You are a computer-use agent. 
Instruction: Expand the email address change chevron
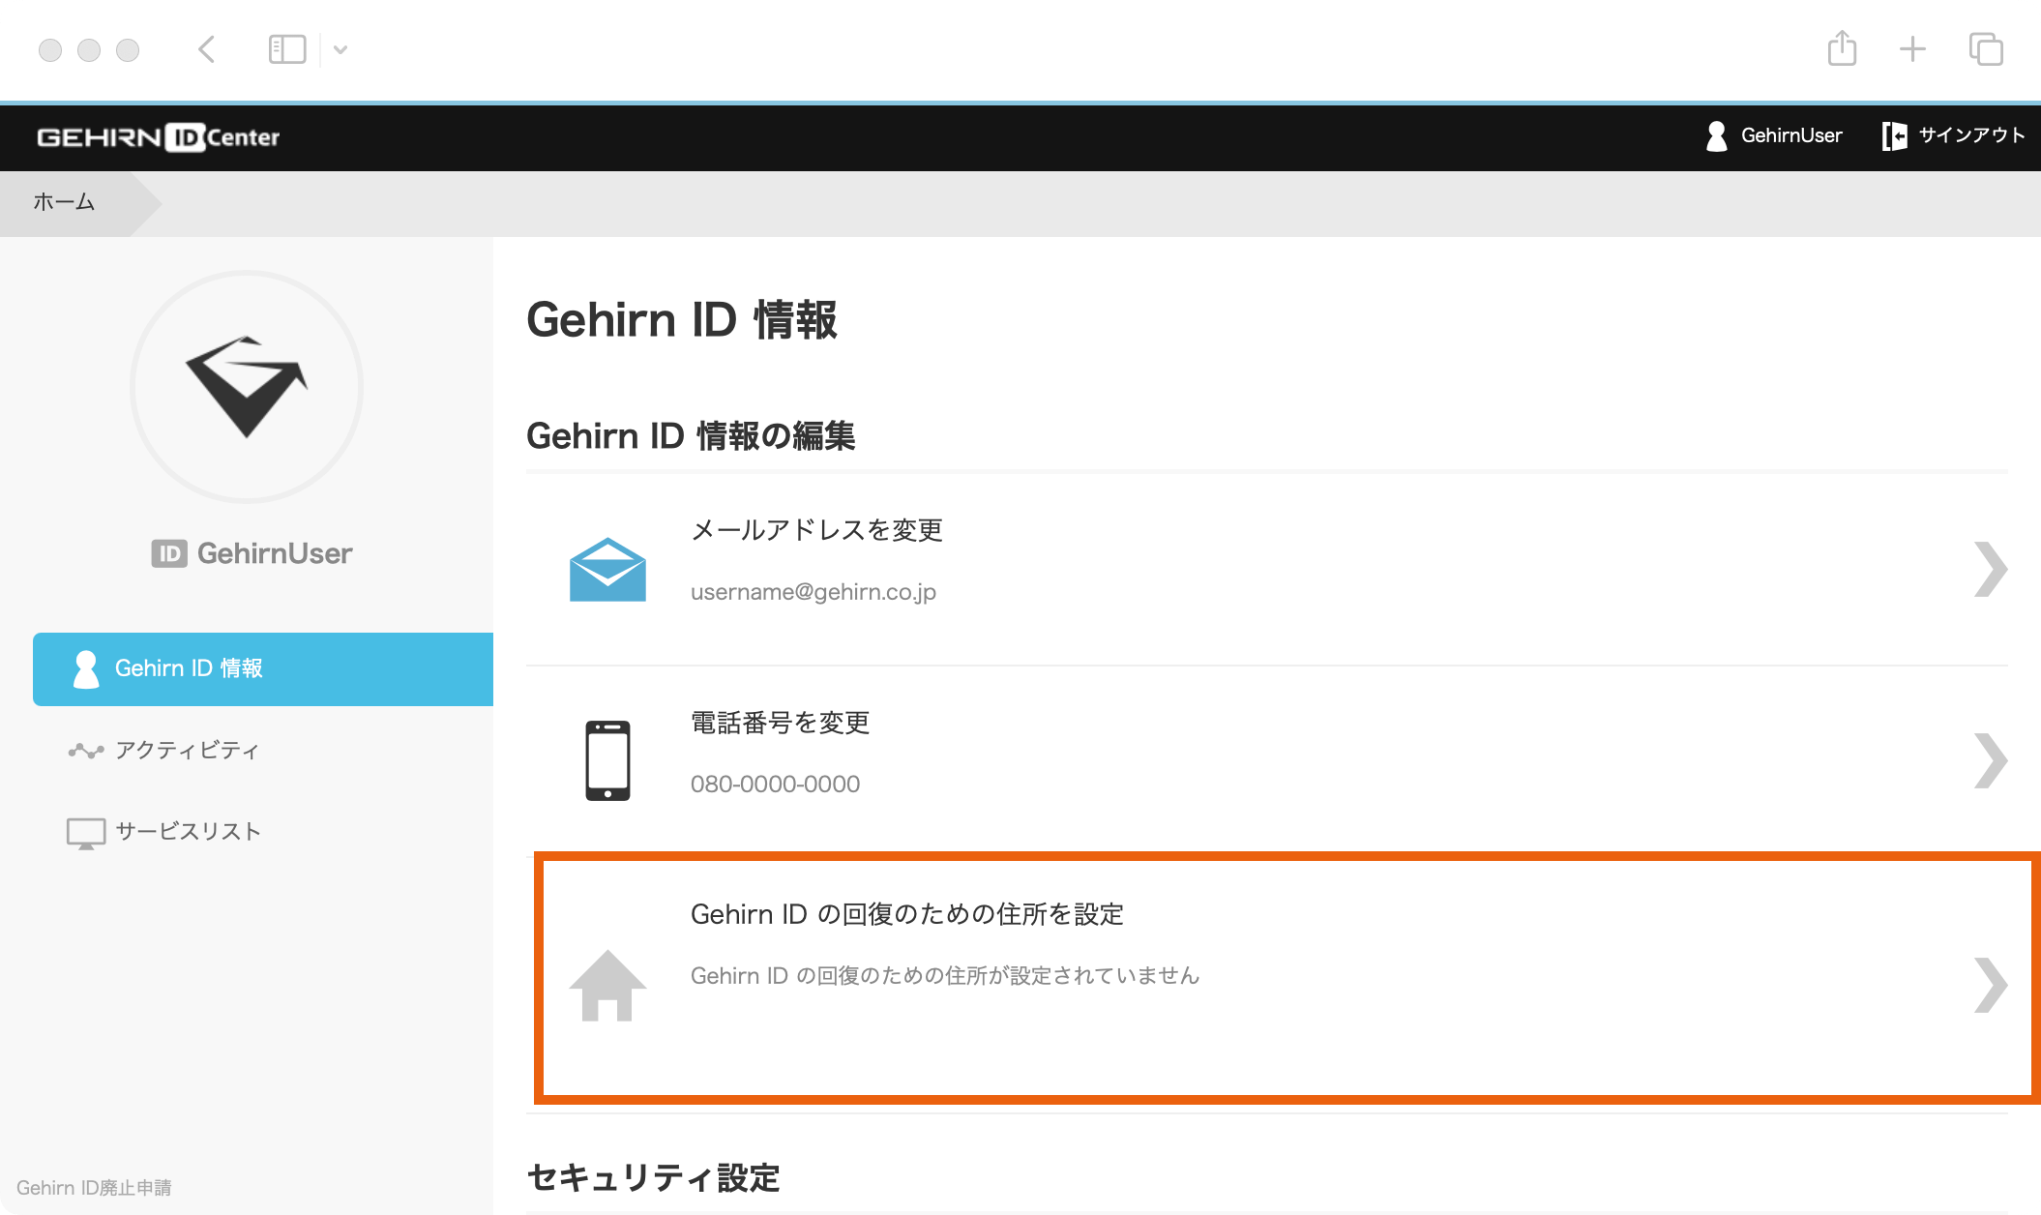click(1990, 570)
